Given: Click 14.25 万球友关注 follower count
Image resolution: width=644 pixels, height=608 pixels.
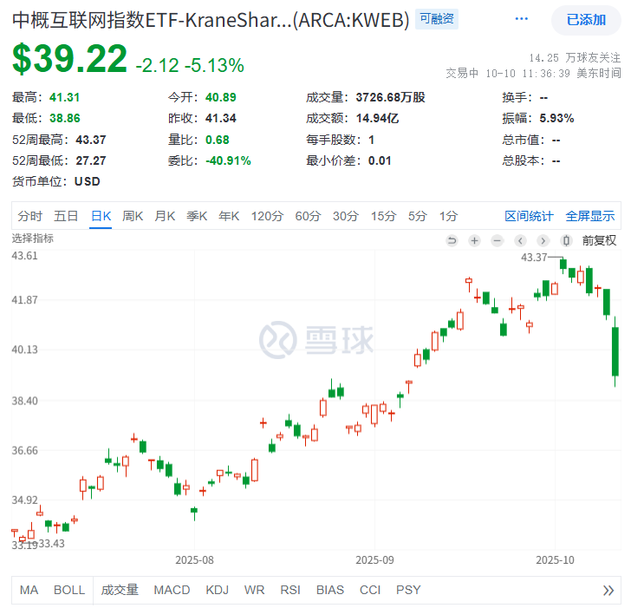Looking at the screenshot, I should click(575, 58).
